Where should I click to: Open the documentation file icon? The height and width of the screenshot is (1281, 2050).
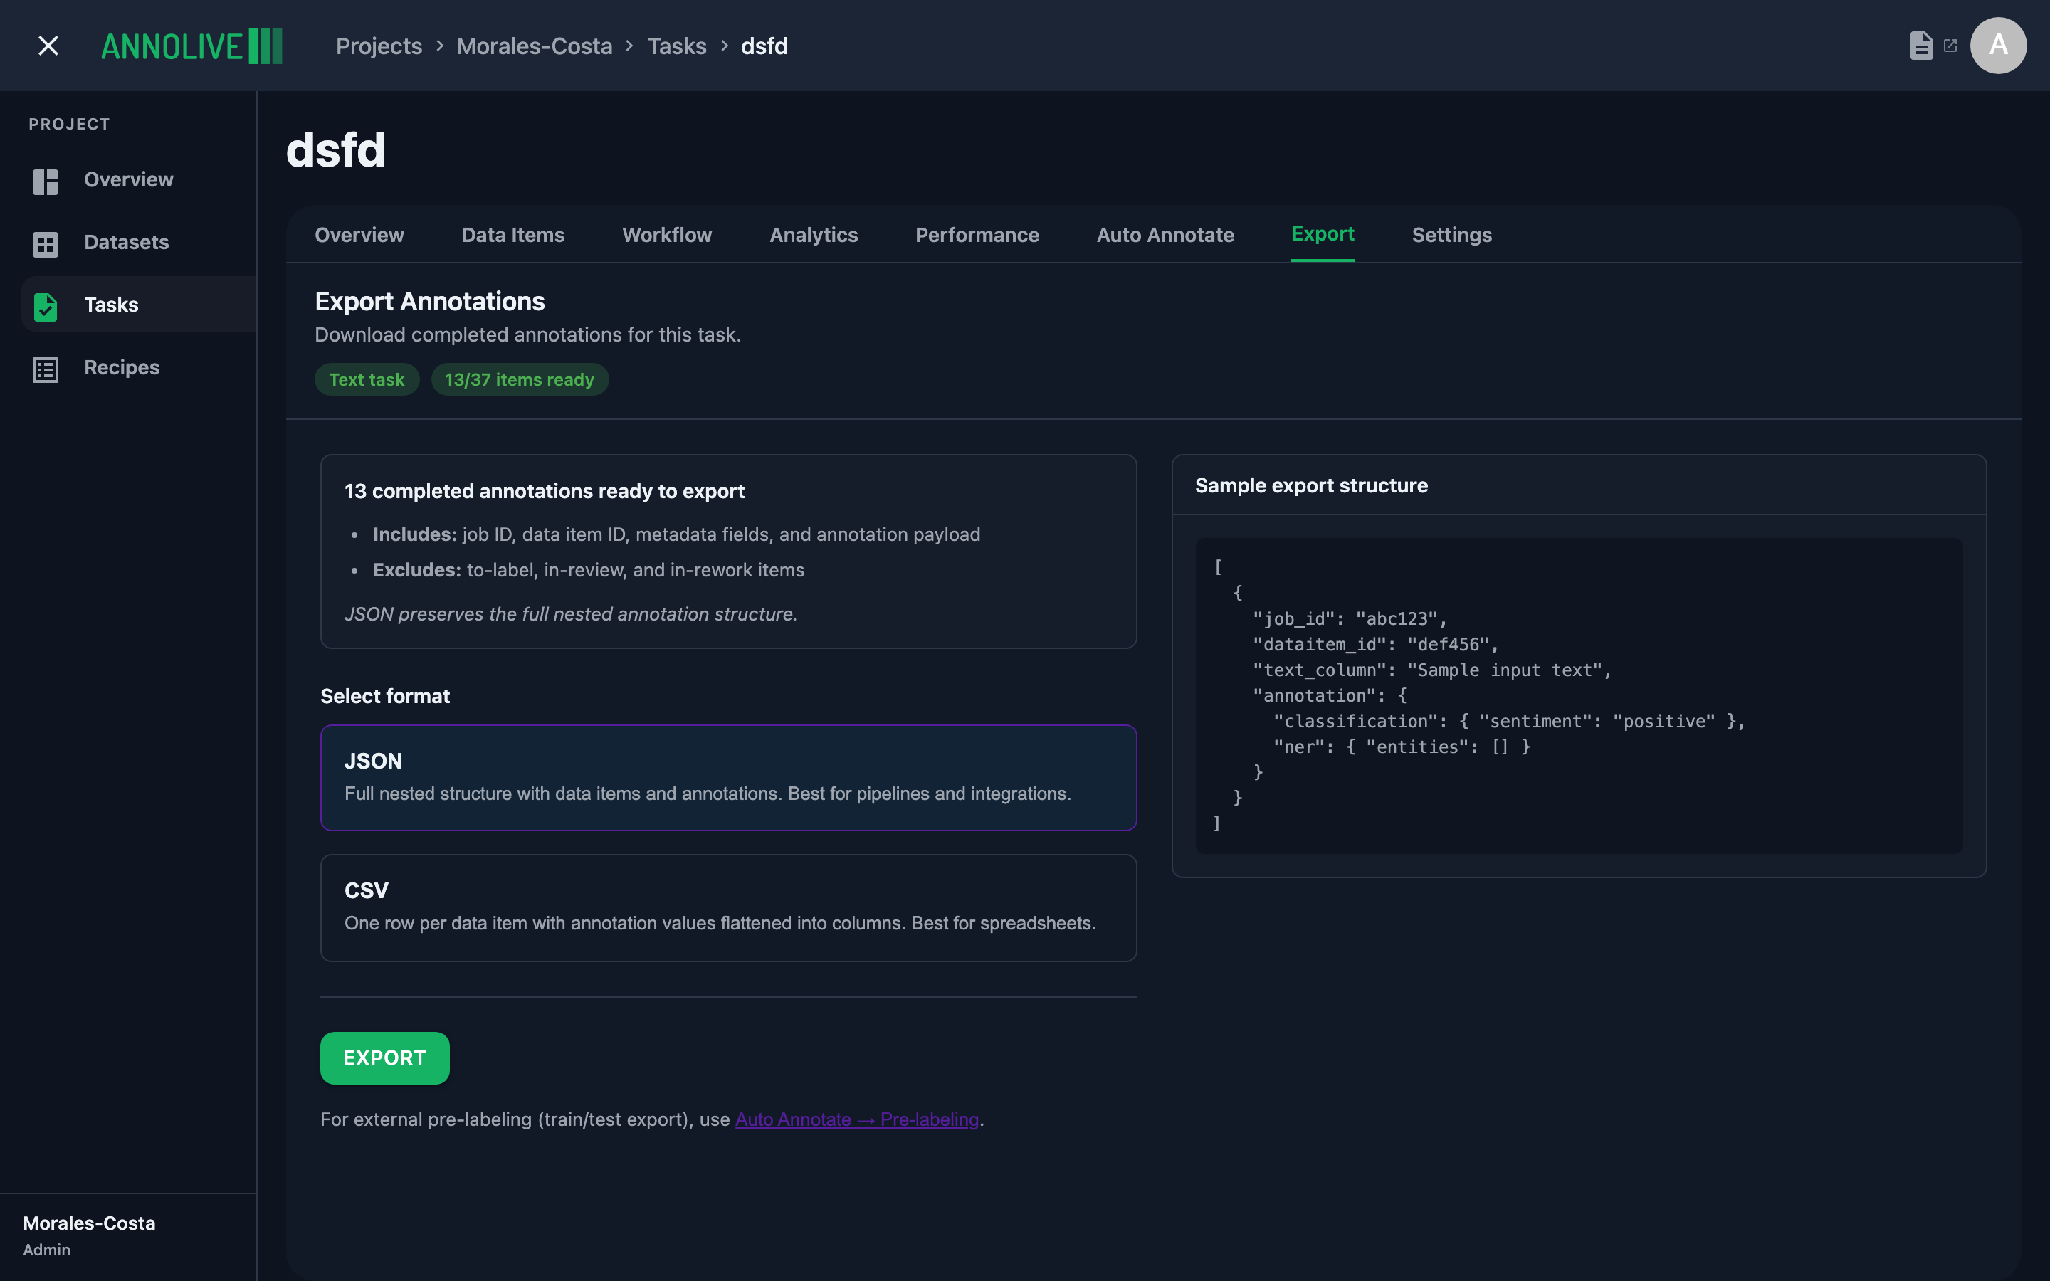coord(1921,46)
